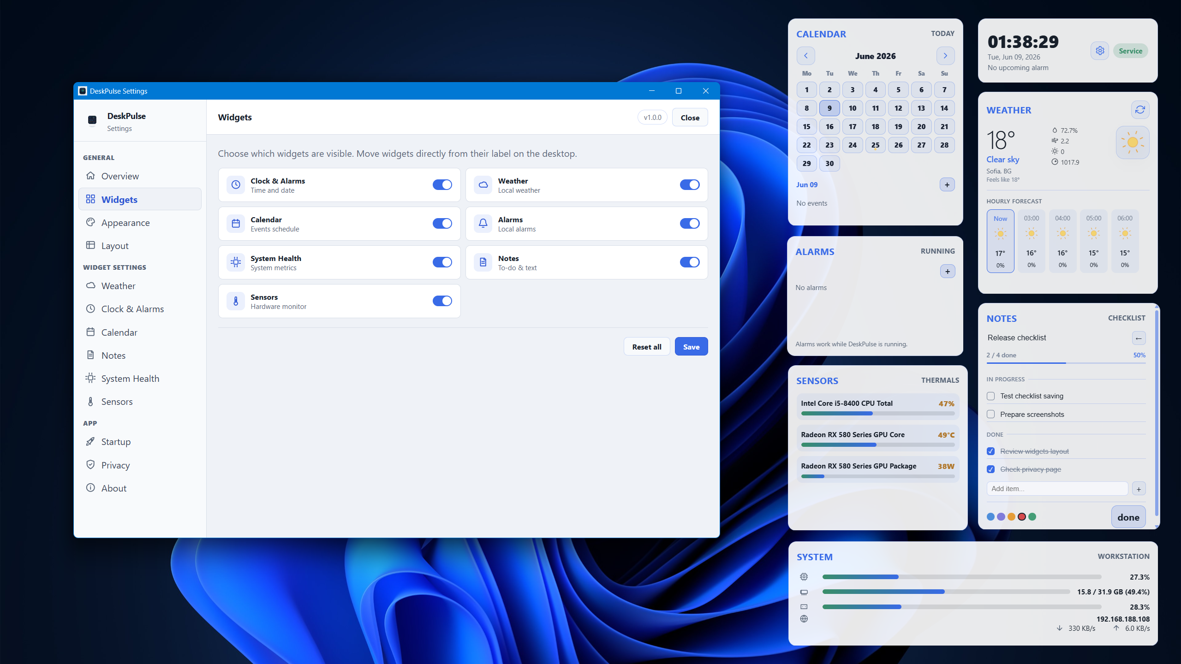Click the Add item input field
Viewport: 1181px width, 664px height.
1057,489
